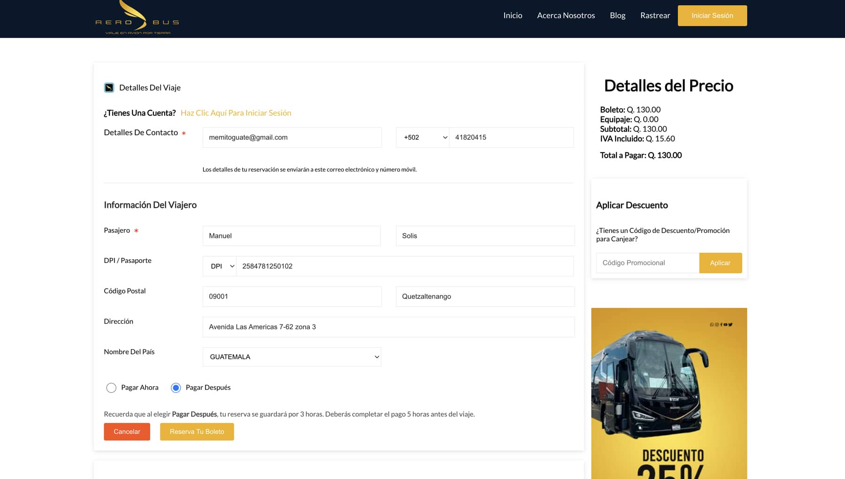Image resolution: width=845 pixels, height=479 pixels.
Task: Apply the promo code with Aplicar
Action: pyautogui.click(x=720, y=263)
